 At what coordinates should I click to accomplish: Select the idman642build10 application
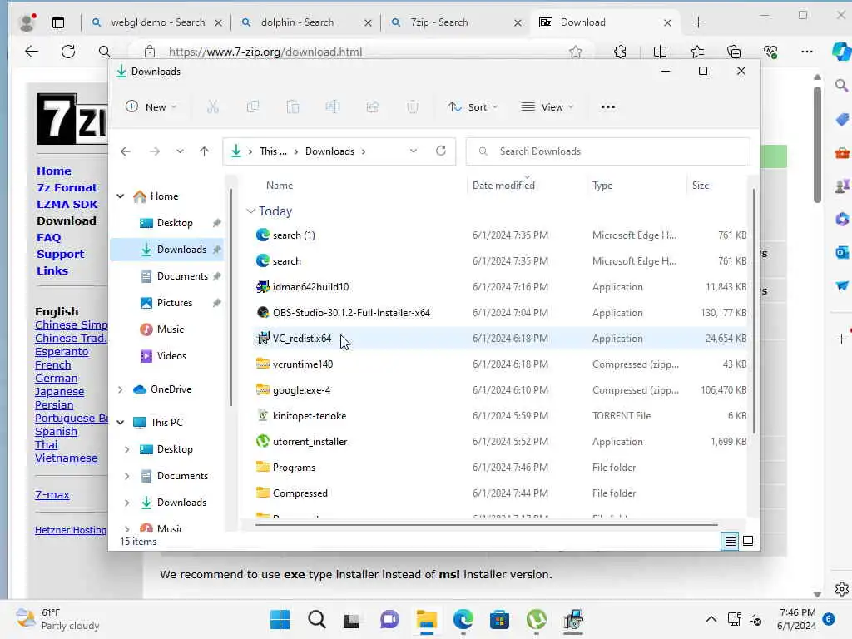pyautogui.click(x=311, y=287)
